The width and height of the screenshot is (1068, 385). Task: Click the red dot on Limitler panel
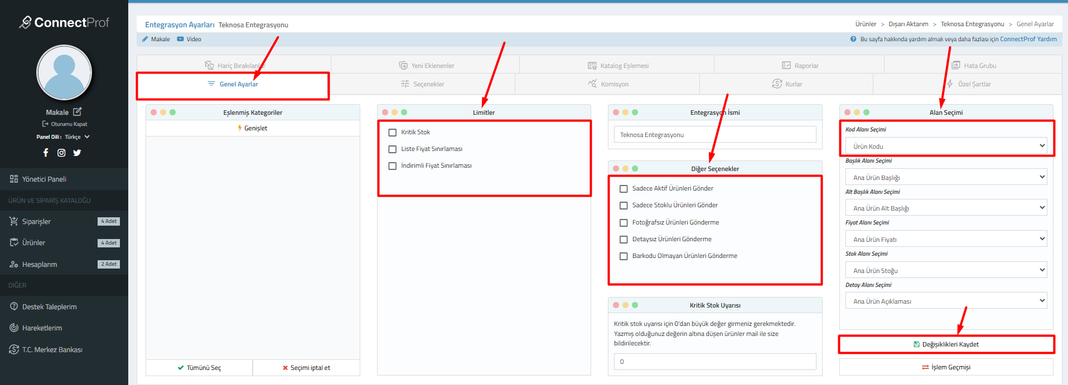(x=385, y=113)
